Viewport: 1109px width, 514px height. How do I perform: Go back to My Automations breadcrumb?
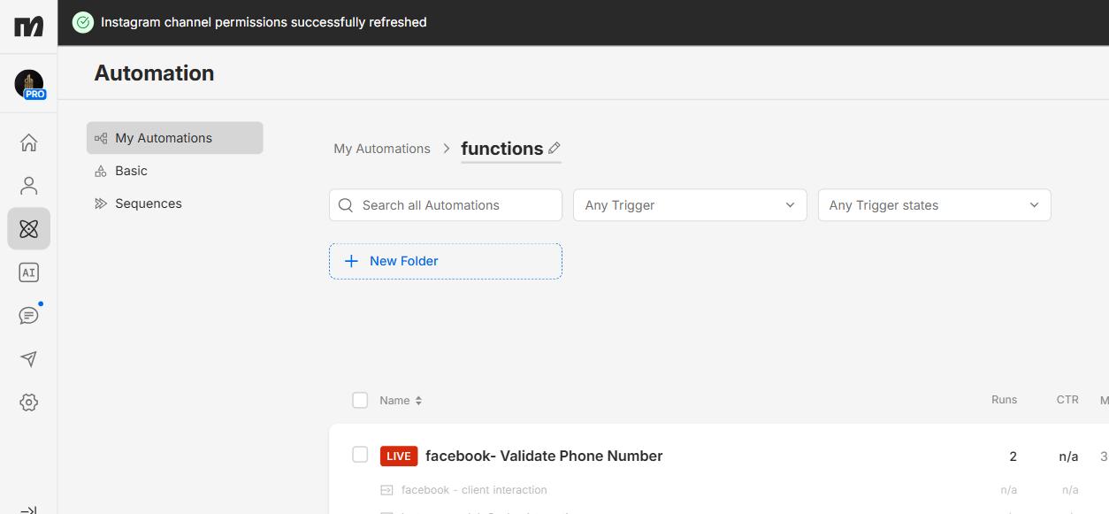tap(382, 149)
